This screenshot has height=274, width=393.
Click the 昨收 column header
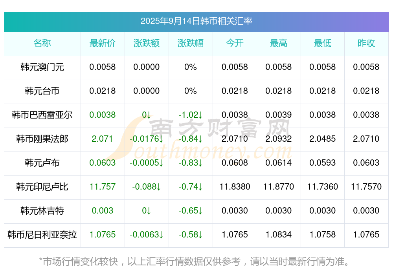366,43
